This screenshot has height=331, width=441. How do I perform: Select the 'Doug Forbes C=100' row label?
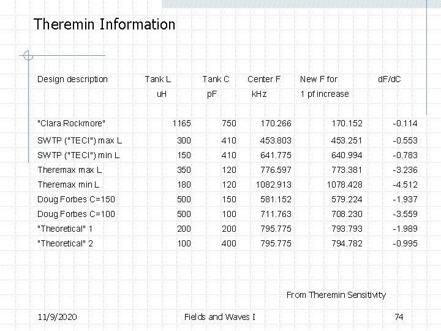(76, 214)
